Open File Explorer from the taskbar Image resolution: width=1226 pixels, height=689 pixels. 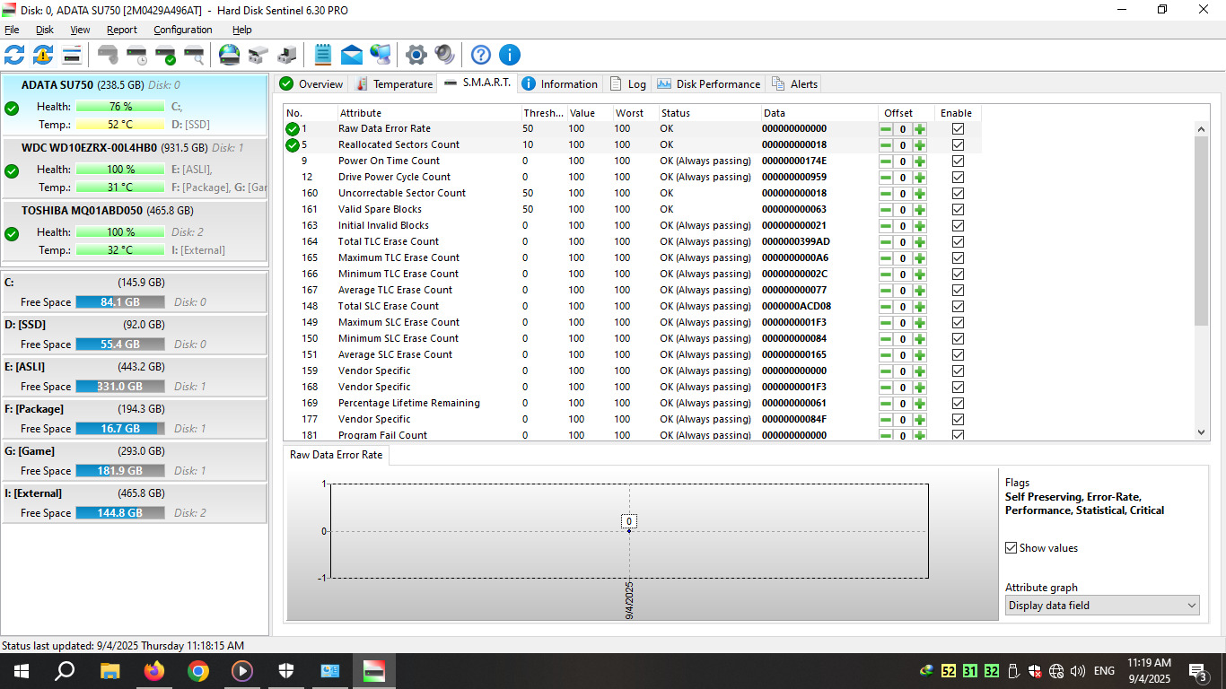pos(110,671)
